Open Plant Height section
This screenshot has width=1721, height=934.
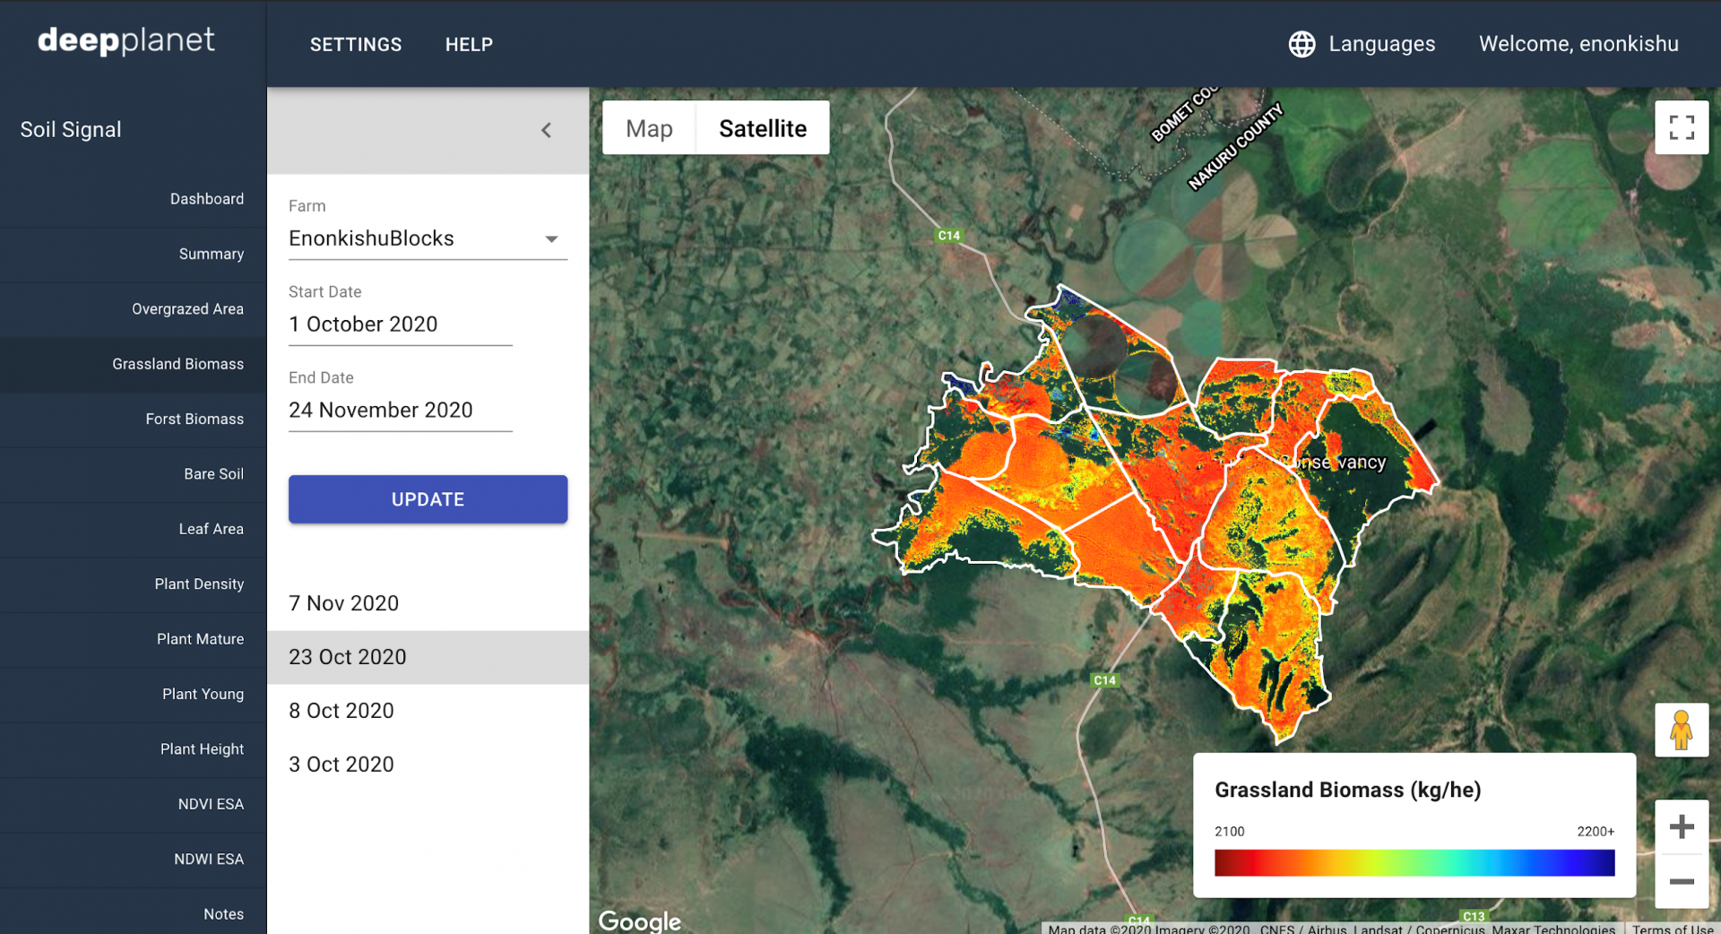(x=134, y=749)
